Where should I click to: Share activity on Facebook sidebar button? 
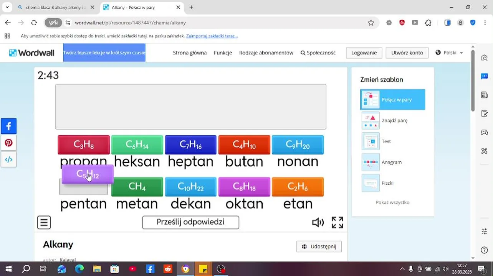click(x=8, y=126)
